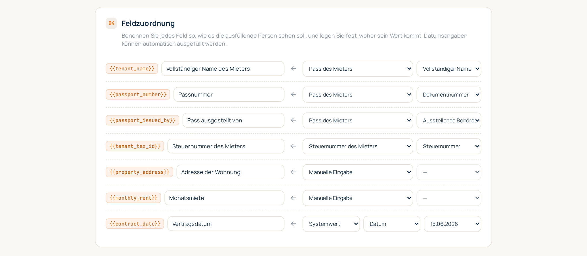Image resolution: width=587 pixels, height=256 pixels.
Task: Open source dropdown for Vollständiger Name des Mieters
Action: [358, 69]
